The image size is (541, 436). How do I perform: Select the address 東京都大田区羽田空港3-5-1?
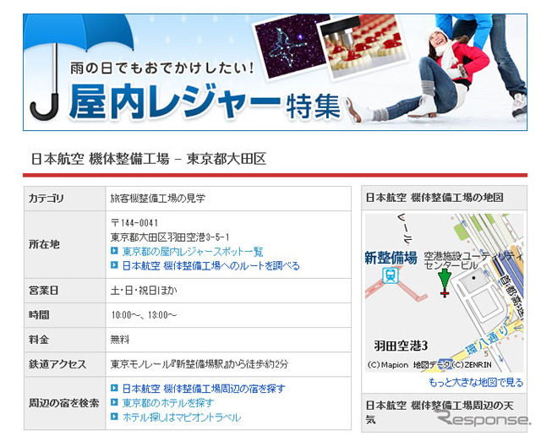tap(170, 237)
